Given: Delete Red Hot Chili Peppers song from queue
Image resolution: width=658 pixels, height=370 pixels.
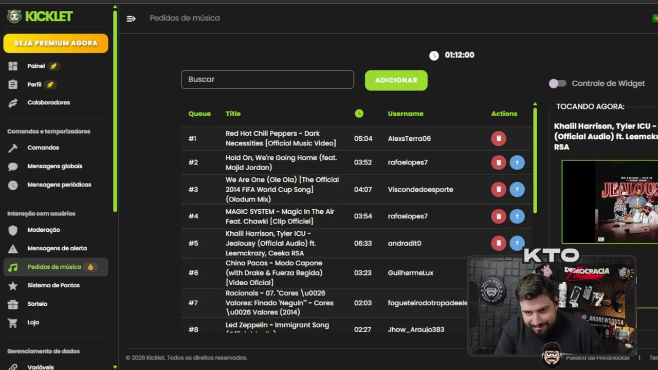Looking at the screenshot, I should pyautogui.click(x=499, y=138).
